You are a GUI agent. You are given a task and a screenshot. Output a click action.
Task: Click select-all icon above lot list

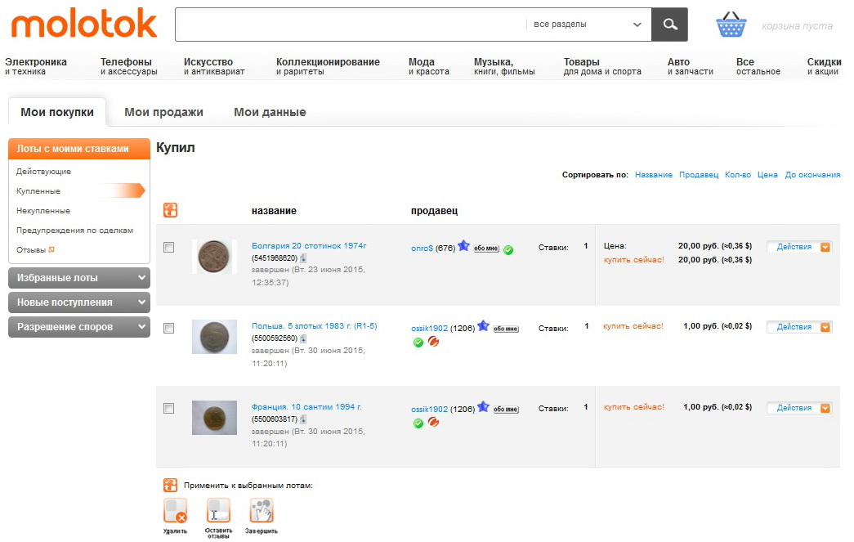tap(171, 210)
